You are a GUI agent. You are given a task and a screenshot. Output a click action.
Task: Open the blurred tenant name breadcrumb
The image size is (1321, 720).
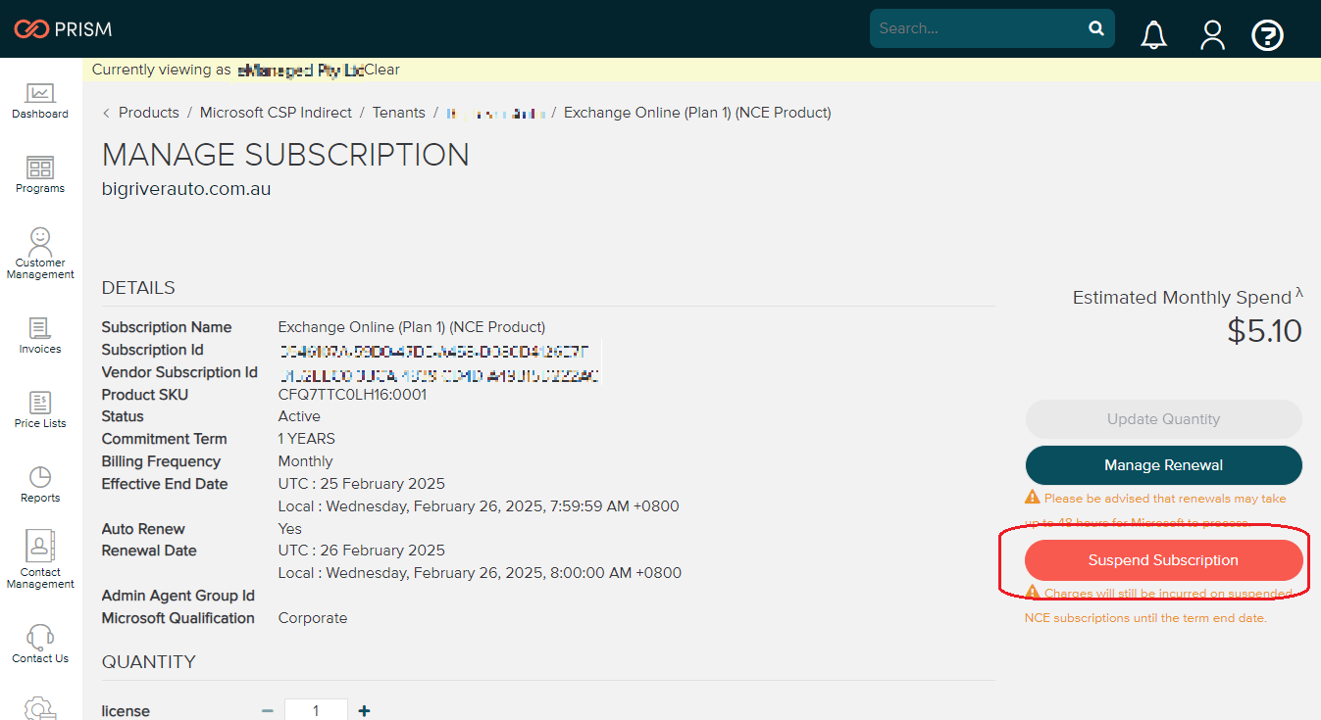pos(495,114)
